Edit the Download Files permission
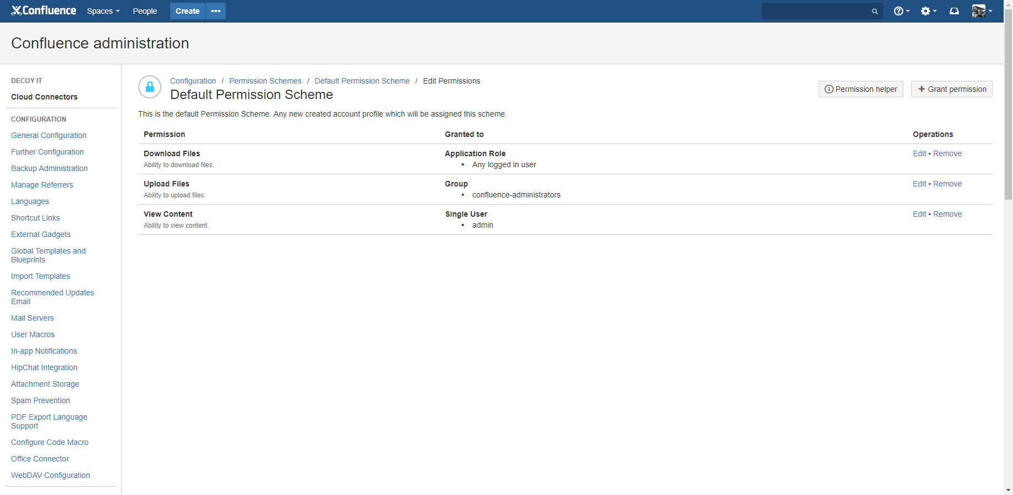This screenshot has height=495, width=1013. 919,153
